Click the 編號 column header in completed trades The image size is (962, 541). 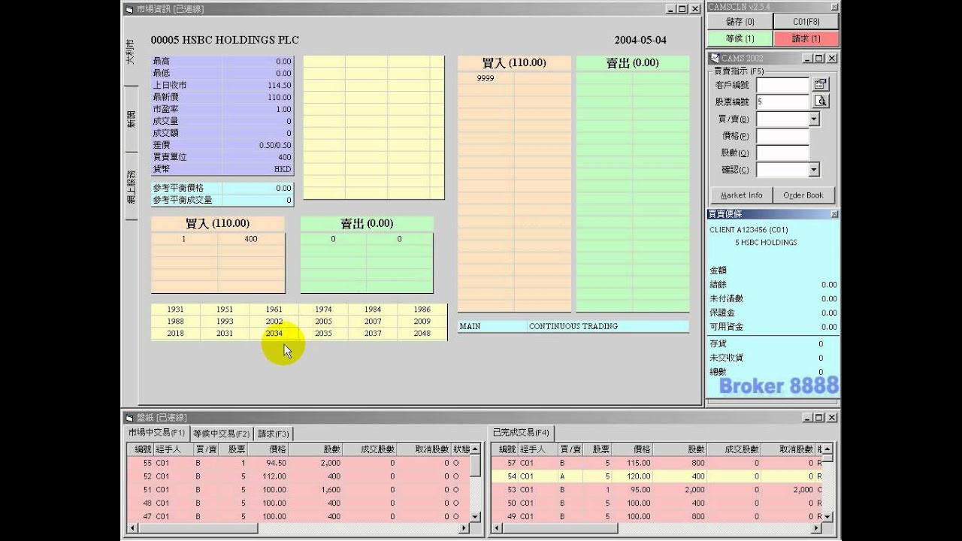coord(505,449)
